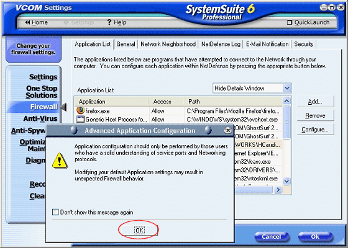This screenshot has width=348, height=248.
Task: Click the vertical scrollbar thumb in list
Action: pos(286,122)
